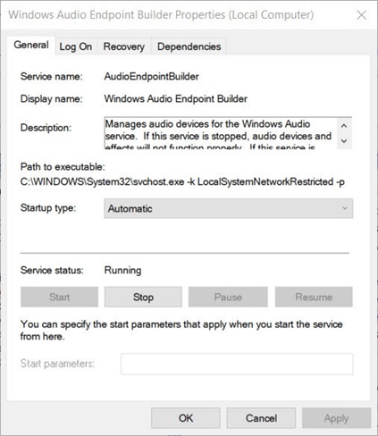Click the Startup type label
The width and height of the screenshot is (378, 436).
pos(48,208)
